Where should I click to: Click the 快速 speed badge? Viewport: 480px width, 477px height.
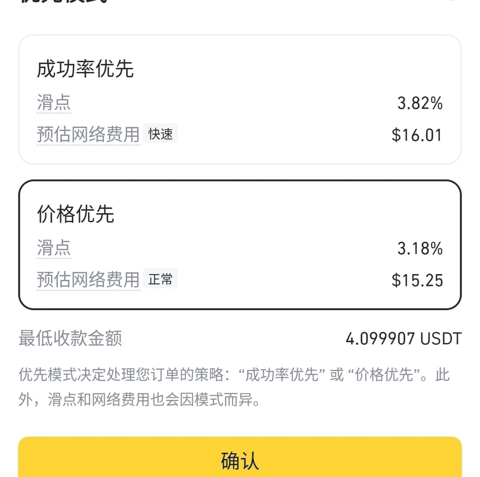[161, 134]
